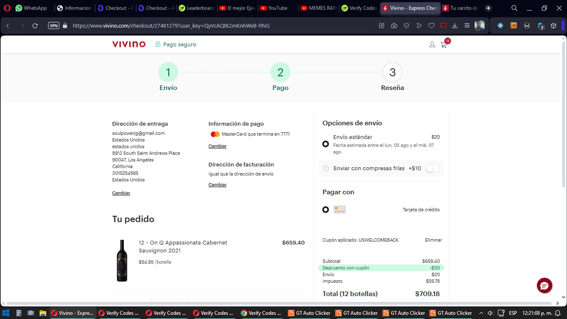Click the info icon for cold packs

[x=325, y=168]
